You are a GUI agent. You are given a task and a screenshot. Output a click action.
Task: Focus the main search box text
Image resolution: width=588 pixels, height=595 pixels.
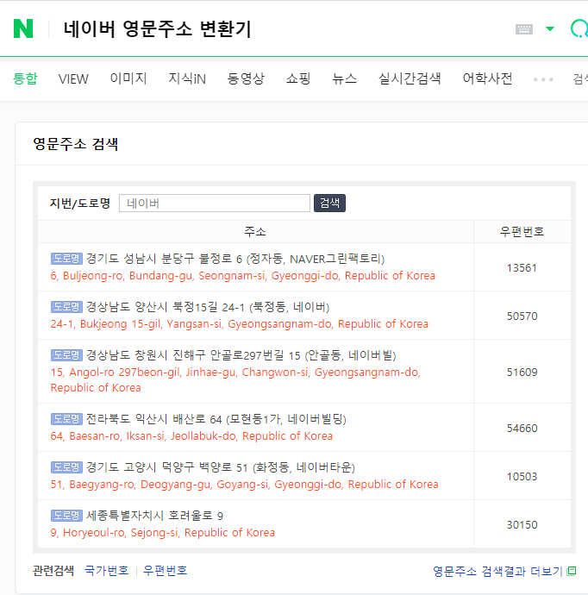click(x=157, y=28)
